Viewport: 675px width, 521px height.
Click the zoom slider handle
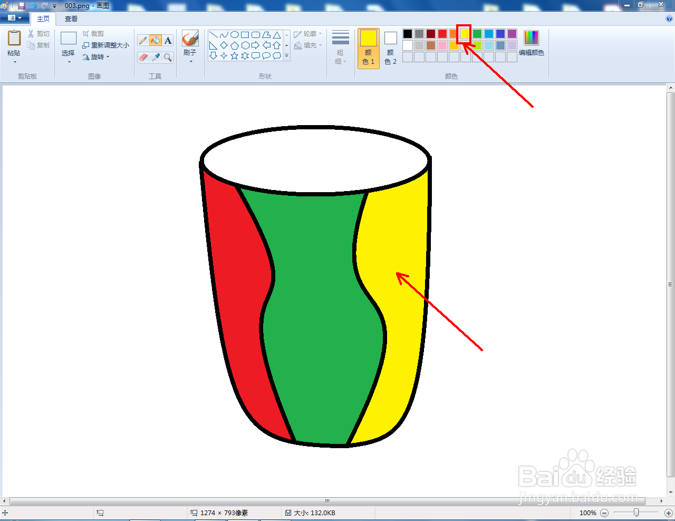tap(637, 513)
